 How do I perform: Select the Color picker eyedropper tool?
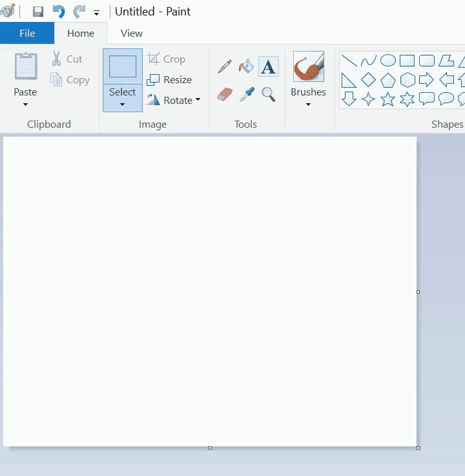click(x=247, y=94)
